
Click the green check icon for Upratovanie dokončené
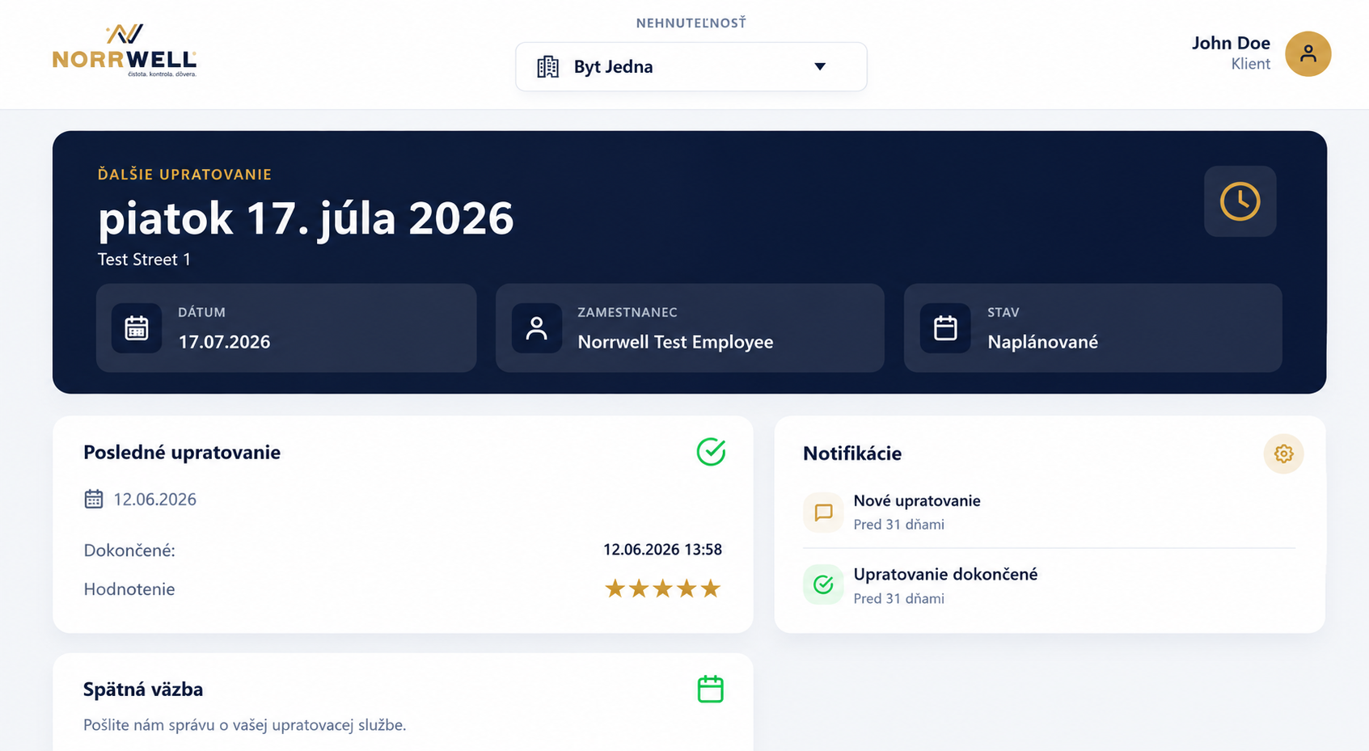coord(823,584)
